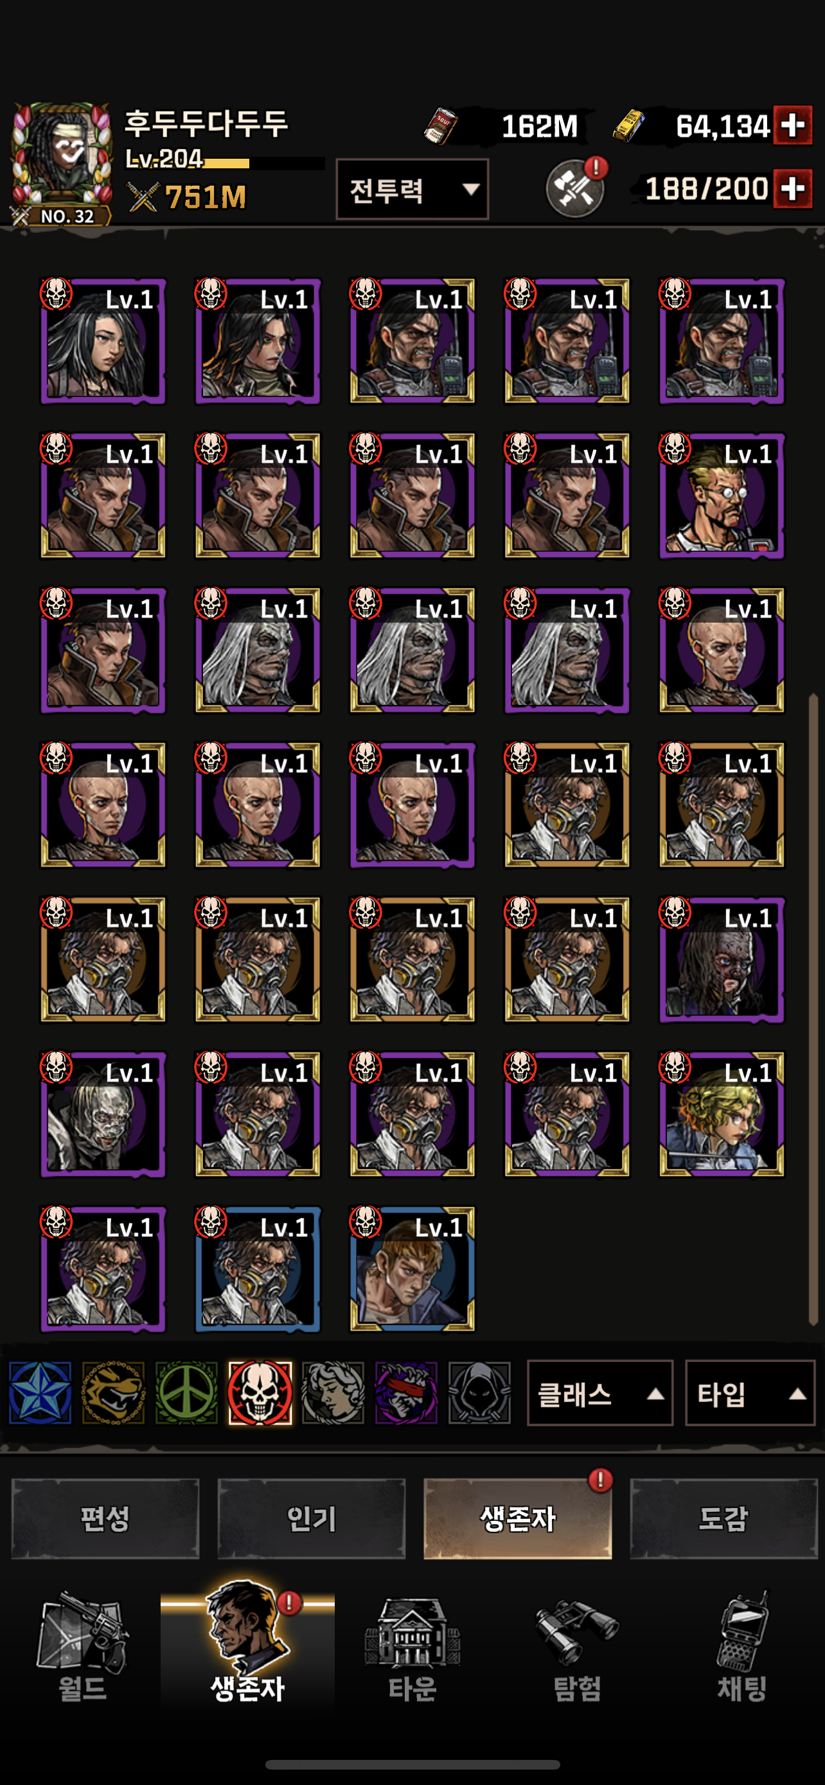Toggle the grey hooded figure faction filter
Image resolution: width=825 pixels, height=1785 pixels.
coord(479,1393)
